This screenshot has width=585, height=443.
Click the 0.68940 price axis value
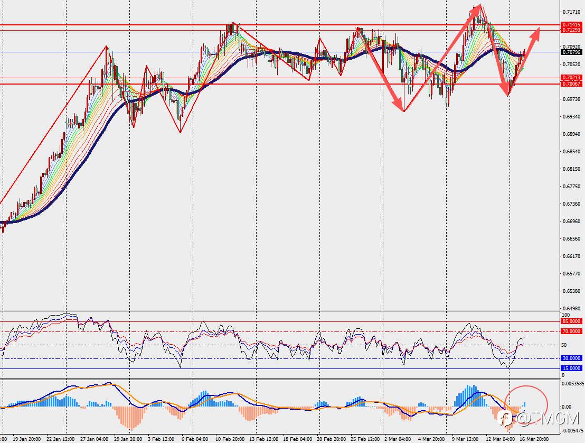coord(571,134)
